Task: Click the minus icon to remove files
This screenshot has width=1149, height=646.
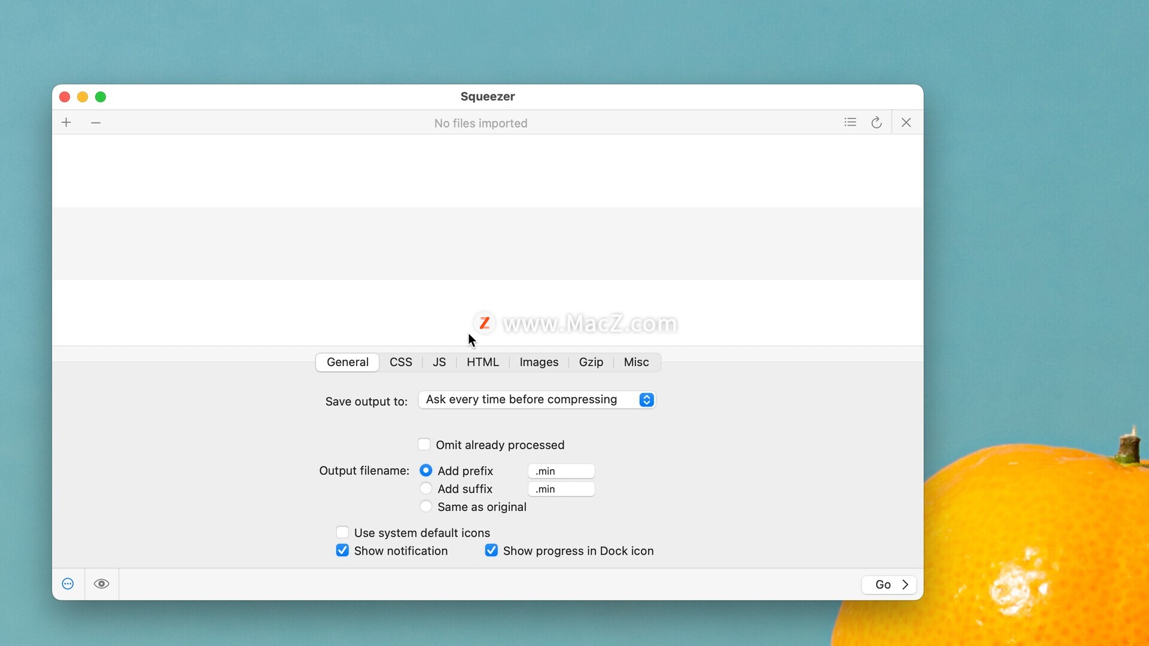Action: click(96, 123)
